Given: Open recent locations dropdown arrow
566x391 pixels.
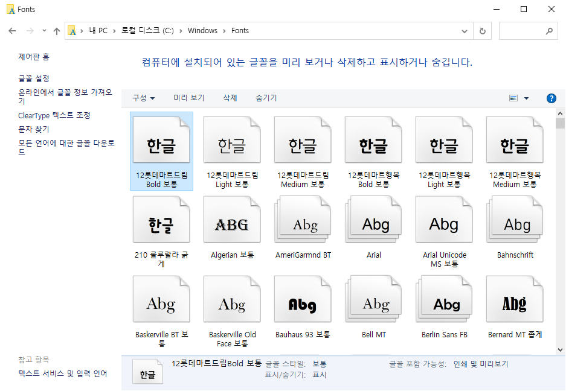Looking at the screenshot, I should (x=44, y=31).
